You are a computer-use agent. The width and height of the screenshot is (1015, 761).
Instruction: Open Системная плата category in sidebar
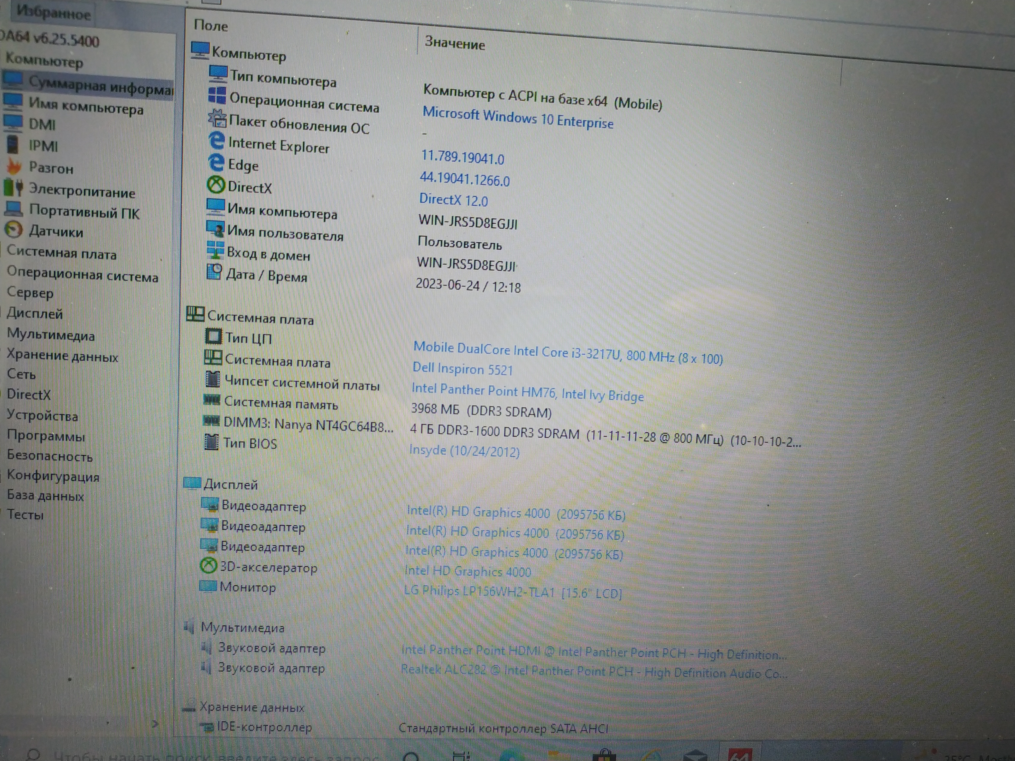coord(61,253)
